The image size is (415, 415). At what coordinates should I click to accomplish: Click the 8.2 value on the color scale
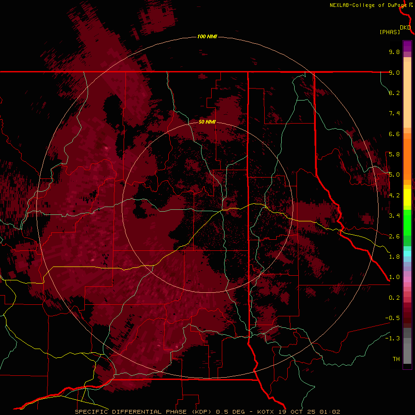coord(394,93)
